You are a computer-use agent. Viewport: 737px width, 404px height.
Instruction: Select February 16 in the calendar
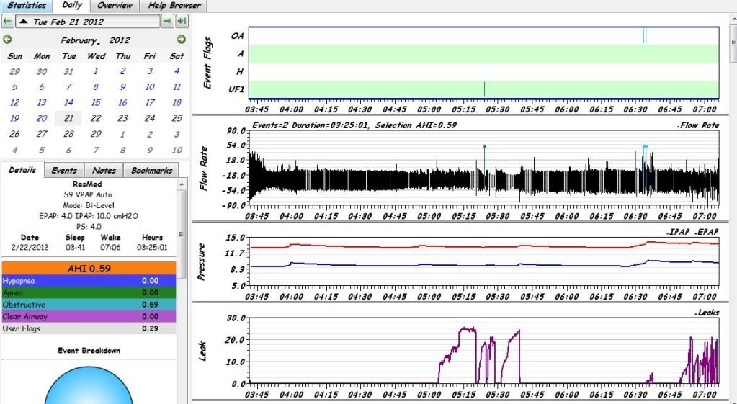122,102
